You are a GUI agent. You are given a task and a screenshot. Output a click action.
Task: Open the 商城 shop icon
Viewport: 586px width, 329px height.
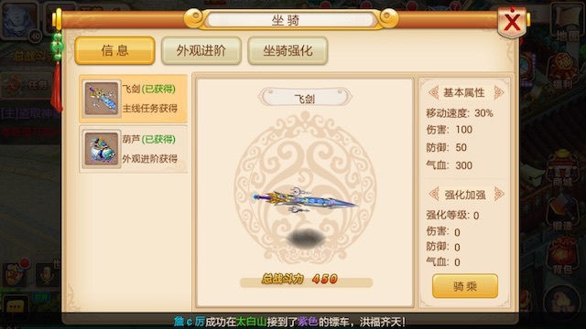point(563,168)
